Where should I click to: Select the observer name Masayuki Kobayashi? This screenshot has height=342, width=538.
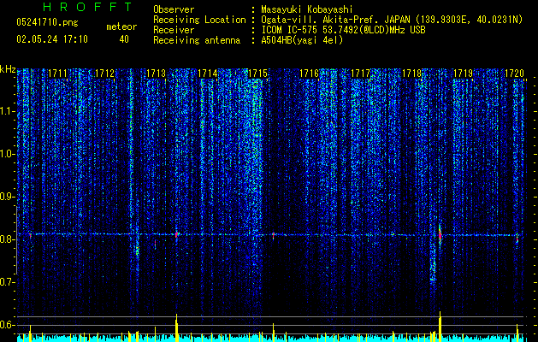[x=307, y=9]
